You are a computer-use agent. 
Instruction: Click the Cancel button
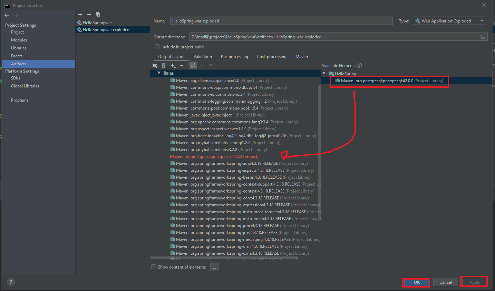[x=445, y=282]
